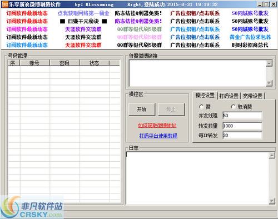Image resolution: width=278 pixels, height=219 pixels.
Task: Click the 账号 column header
Action: [34, 63]
